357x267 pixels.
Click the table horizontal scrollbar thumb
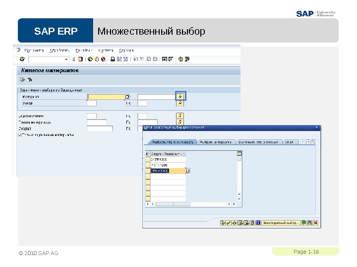click(x=173, y=204)
